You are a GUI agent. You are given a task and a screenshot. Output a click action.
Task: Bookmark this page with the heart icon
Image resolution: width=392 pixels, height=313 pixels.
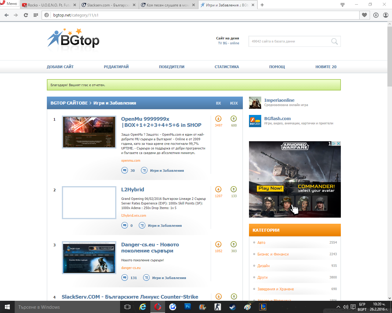[364, 15]
